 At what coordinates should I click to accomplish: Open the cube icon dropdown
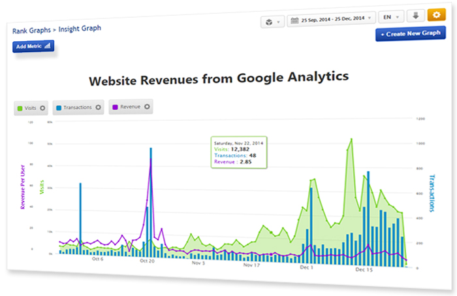272,22
